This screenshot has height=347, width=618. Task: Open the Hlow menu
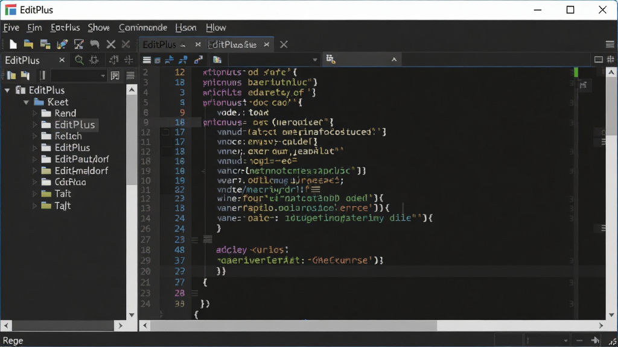pos(216,28)
